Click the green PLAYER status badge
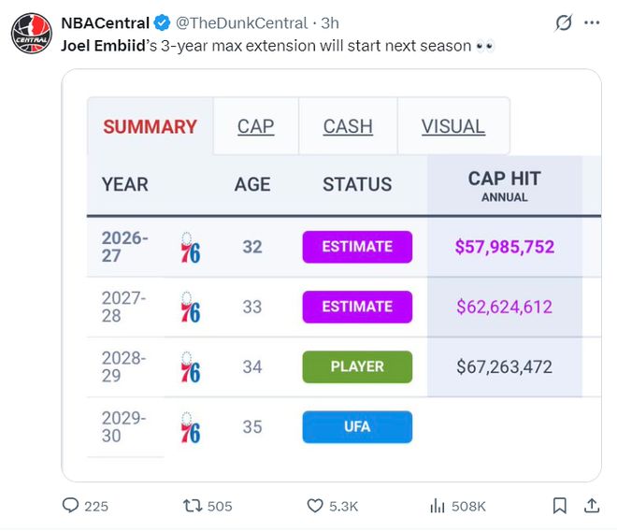This screenshot has width=617, height=531. tap(357, 366)
